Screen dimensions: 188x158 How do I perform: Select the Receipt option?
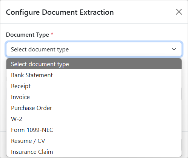pyautogui.click(x=94, y=86)
